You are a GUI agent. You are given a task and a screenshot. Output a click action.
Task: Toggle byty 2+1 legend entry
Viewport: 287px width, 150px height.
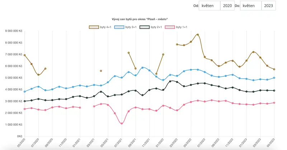coord(145,27)
